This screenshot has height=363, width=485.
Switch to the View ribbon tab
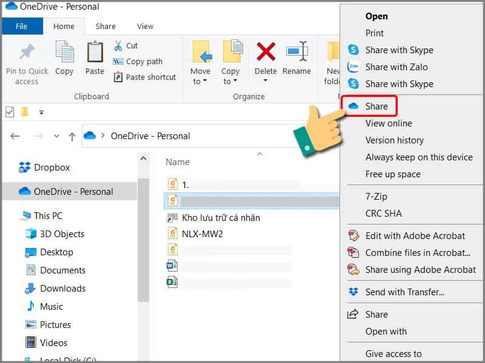point(145,26)
